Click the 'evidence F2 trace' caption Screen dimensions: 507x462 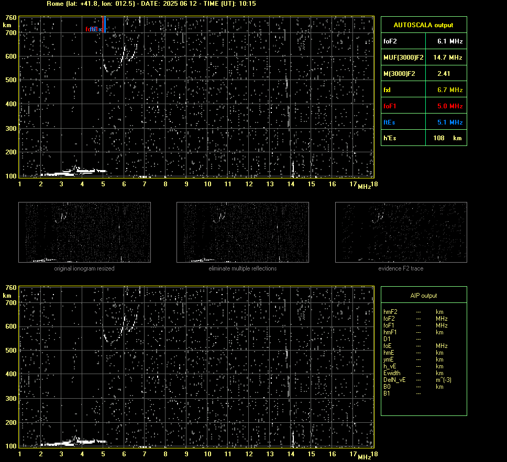click(x=401, y=268)
